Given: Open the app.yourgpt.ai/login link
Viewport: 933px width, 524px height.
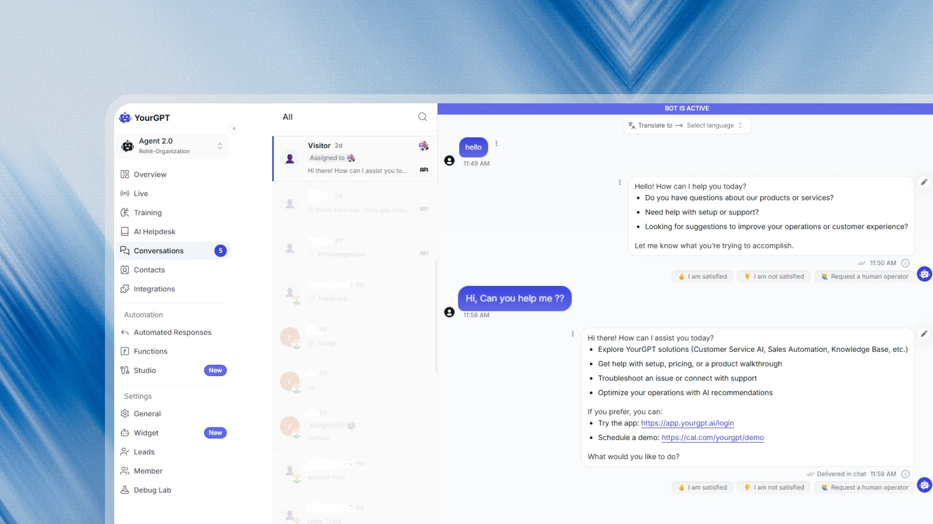Looking at the screenshot, I should (687, 423).
